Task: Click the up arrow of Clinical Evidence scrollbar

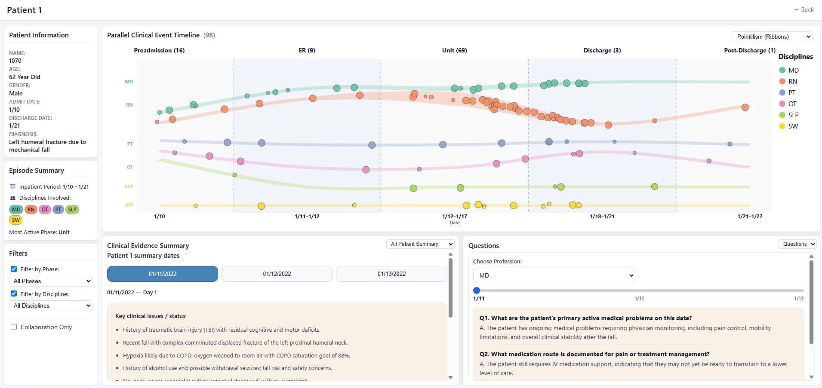Action: click(450, 254)
